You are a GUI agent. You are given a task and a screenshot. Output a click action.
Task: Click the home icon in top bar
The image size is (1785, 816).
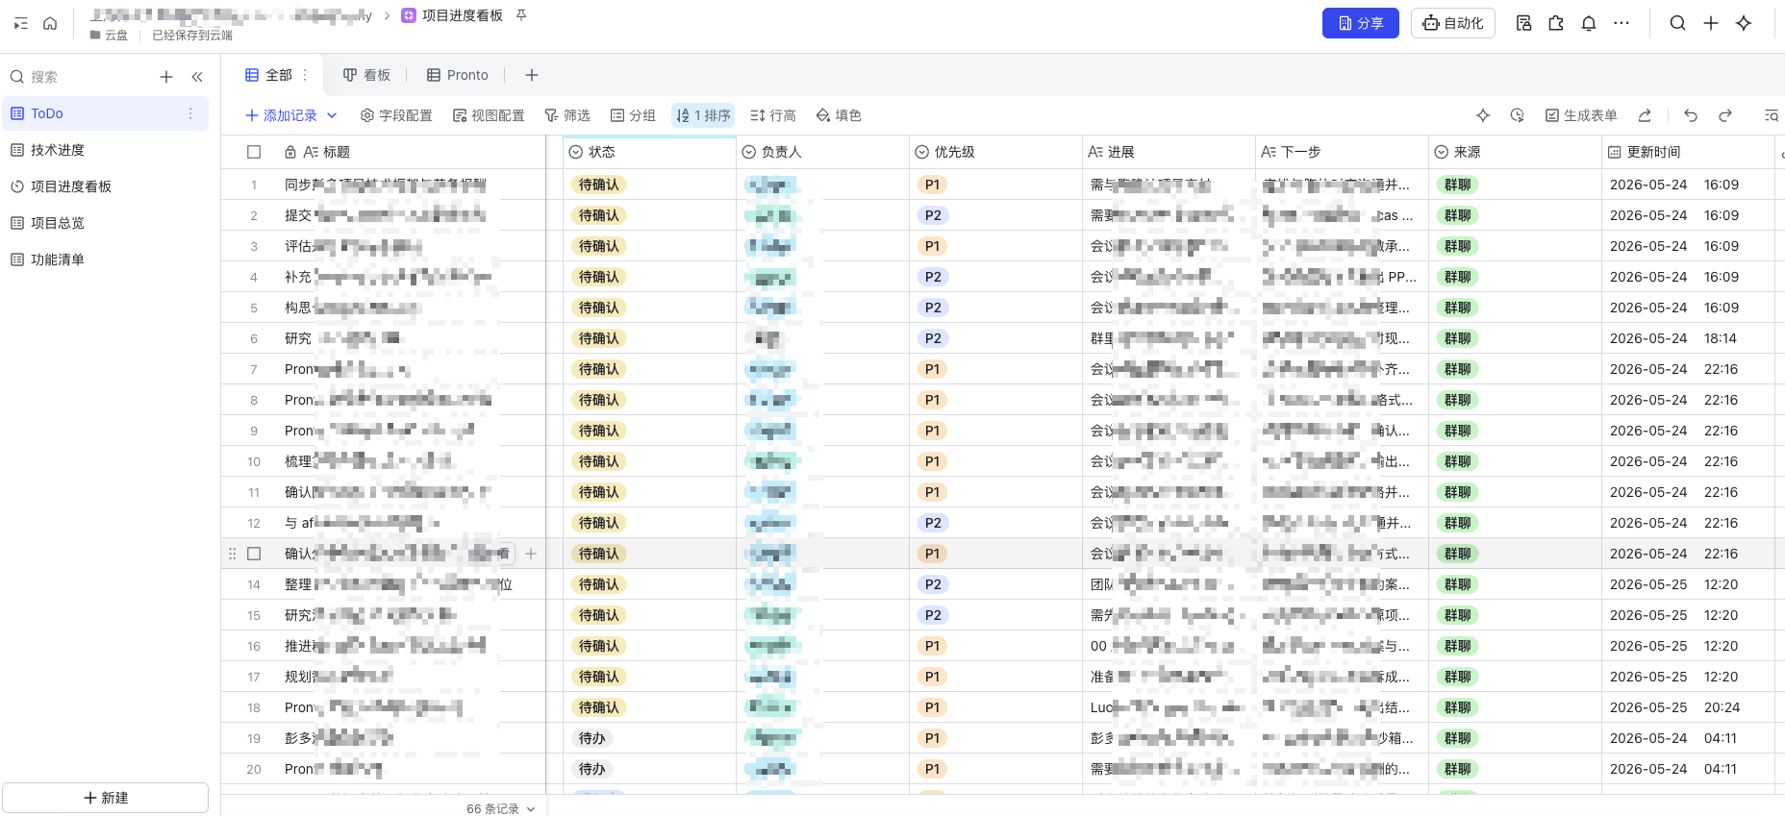[x=50, y=23]
